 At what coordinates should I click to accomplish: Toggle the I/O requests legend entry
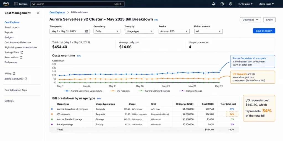tap(120, 91)
